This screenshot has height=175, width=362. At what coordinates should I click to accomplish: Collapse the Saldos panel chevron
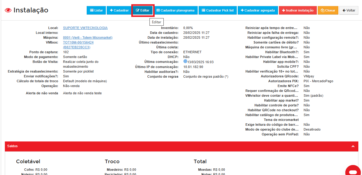(x=353, y=146)
